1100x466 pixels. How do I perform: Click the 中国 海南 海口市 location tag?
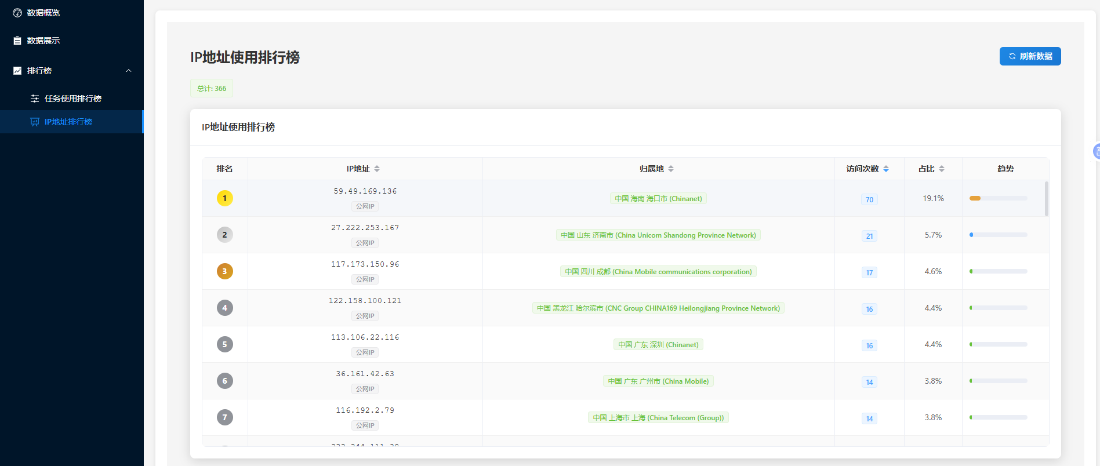tap(658, 198)
